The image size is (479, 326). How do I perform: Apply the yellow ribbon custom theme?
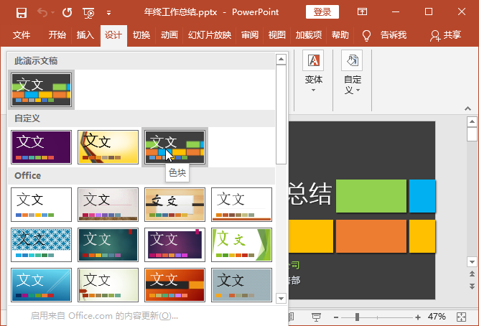[x=108, y=147]
